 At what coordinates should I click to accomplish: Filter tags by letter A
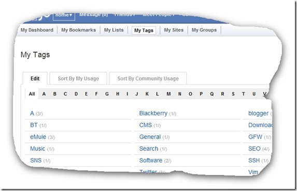pos(44,94)
